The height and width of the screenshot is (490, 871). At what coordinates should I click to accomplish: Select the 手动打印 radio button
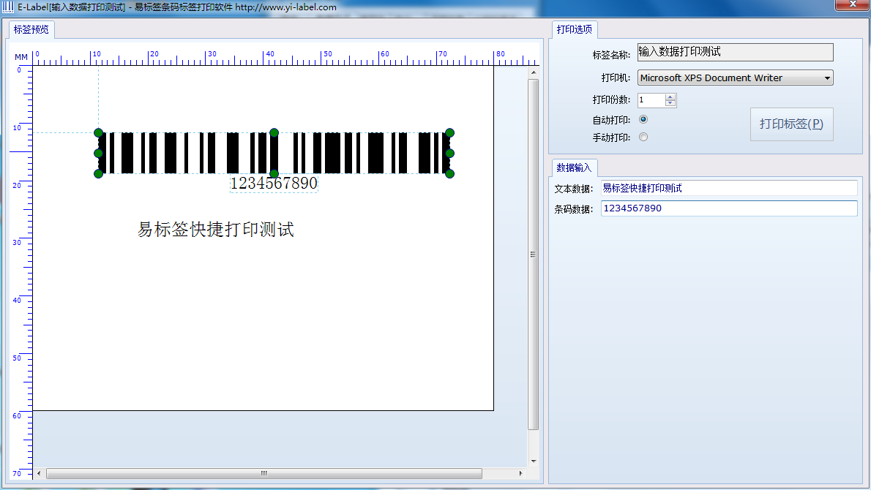643,137
